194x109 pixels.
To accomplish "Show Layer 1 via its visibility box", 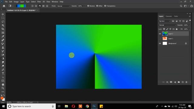I will pos(160,38).
